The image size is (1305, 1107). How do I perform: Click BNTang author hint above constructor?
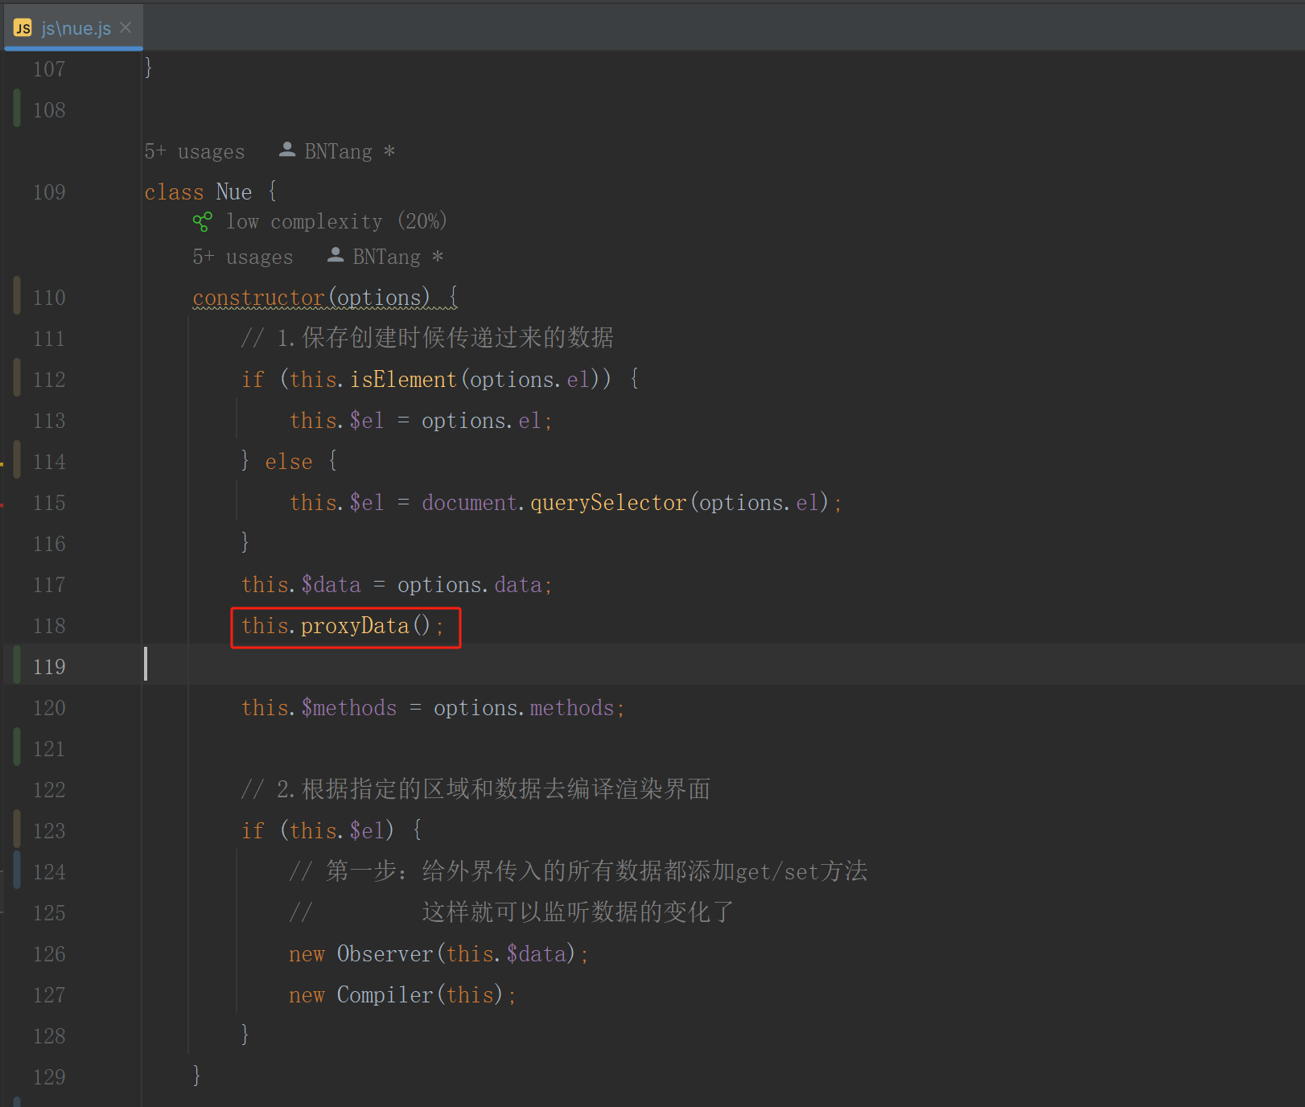click(386, 257)
